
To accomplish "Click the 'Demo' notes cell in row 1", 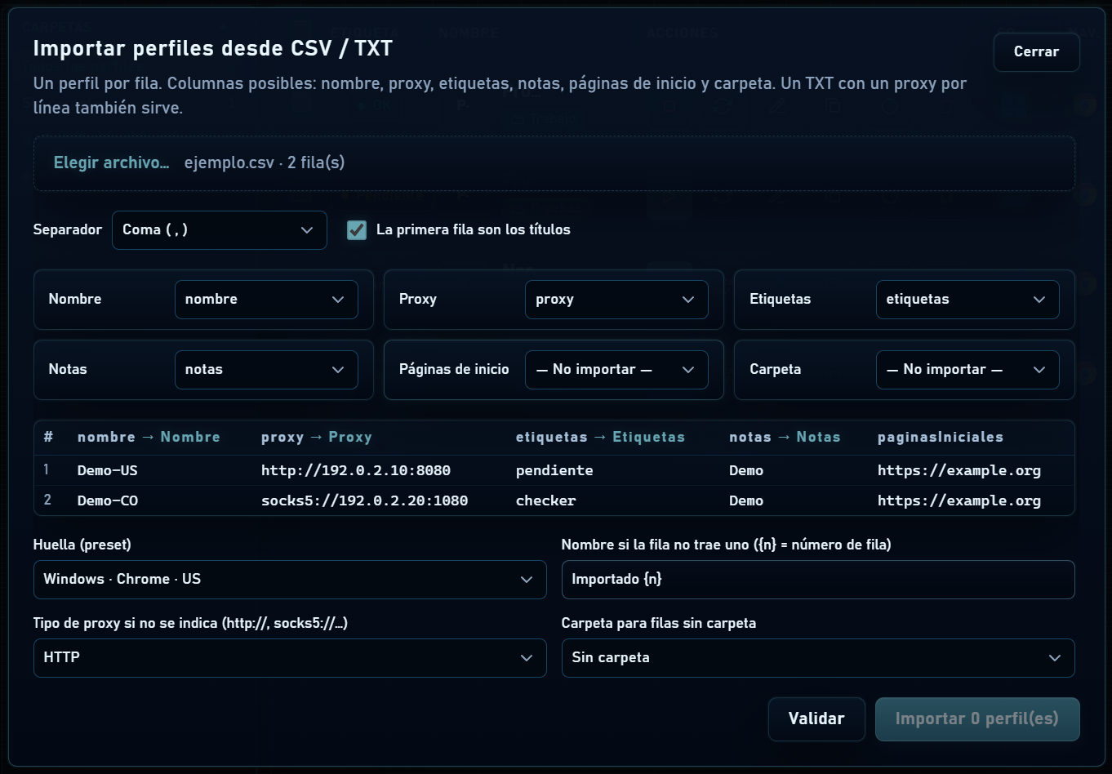I will click(x=746, y=470).
